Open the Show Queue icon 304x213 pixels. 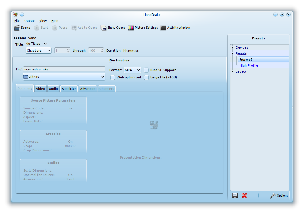(103, 28)
